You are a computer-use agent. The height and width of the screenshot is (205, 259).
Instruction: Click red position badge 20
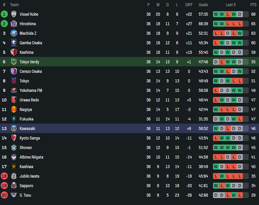[x=4, y=195]
